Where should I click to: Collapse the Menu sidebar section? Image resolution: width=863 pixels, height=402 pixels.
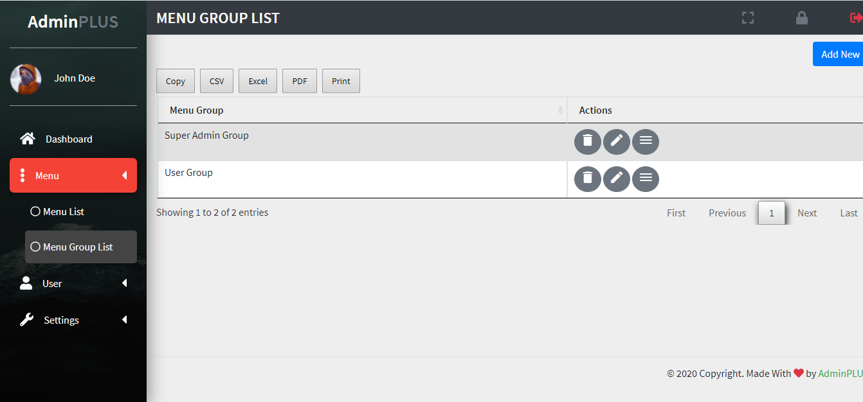tap(125, 175)
